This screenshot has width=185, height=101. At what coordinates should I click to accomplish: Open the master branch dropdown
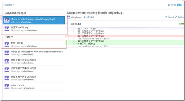(10, 5)
